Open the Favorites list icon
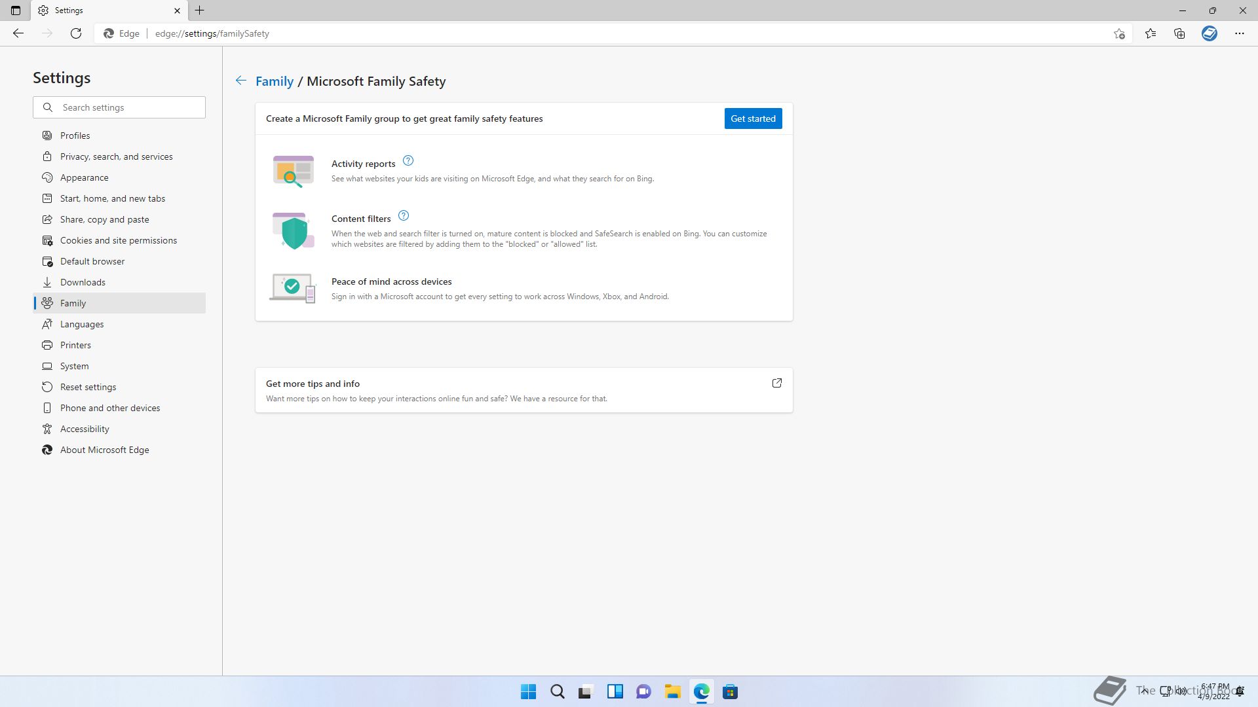1258x707 pixels. [x=1151, y=33]
